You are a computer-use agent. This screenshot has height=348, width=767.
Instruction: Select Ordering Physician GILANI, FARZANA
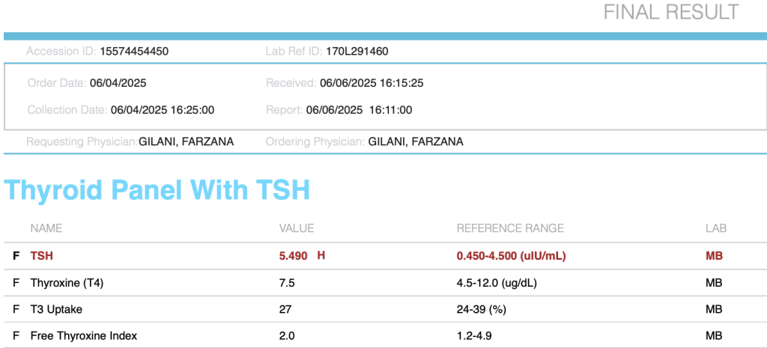click(x=416, y=141)
